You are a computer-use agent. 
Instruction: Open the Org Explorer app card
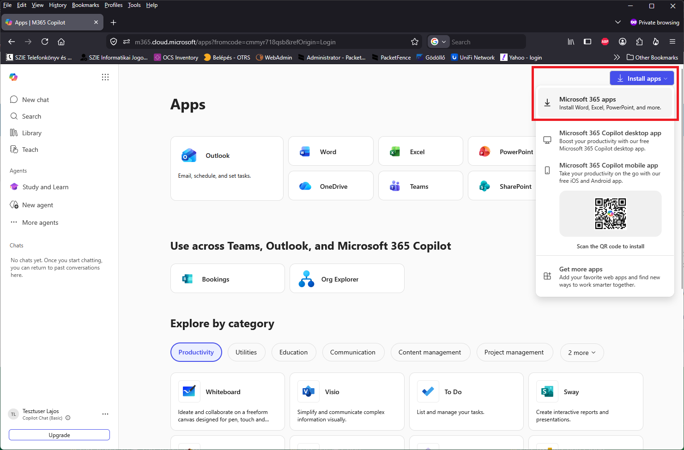pos(347,278)
